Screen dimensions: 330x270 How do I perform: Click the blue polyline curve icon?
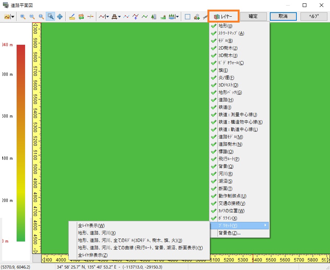(x=126, y=16)
